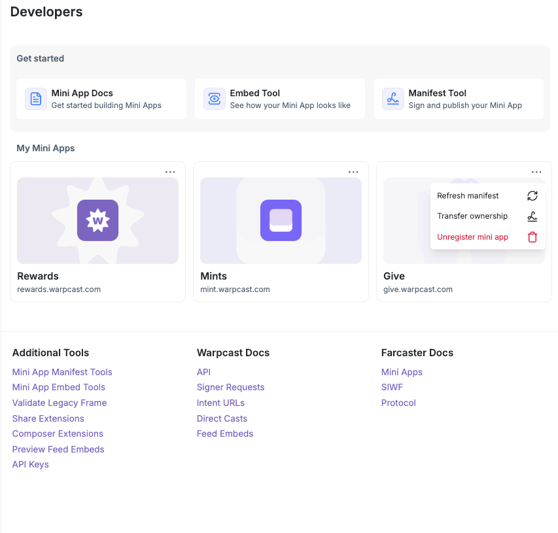Viewport: 558px width, 533px height.
Task: Open the Mini App Manifest Tools link
Action: (62, 372)
